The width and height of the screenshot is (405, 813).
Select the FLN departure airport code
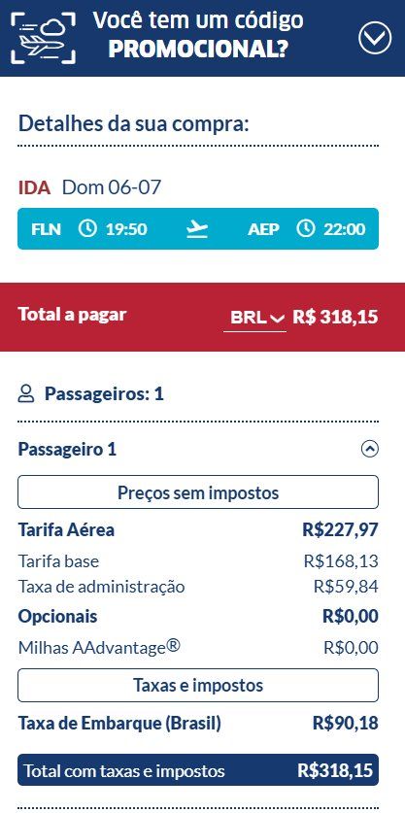(46, 228)
